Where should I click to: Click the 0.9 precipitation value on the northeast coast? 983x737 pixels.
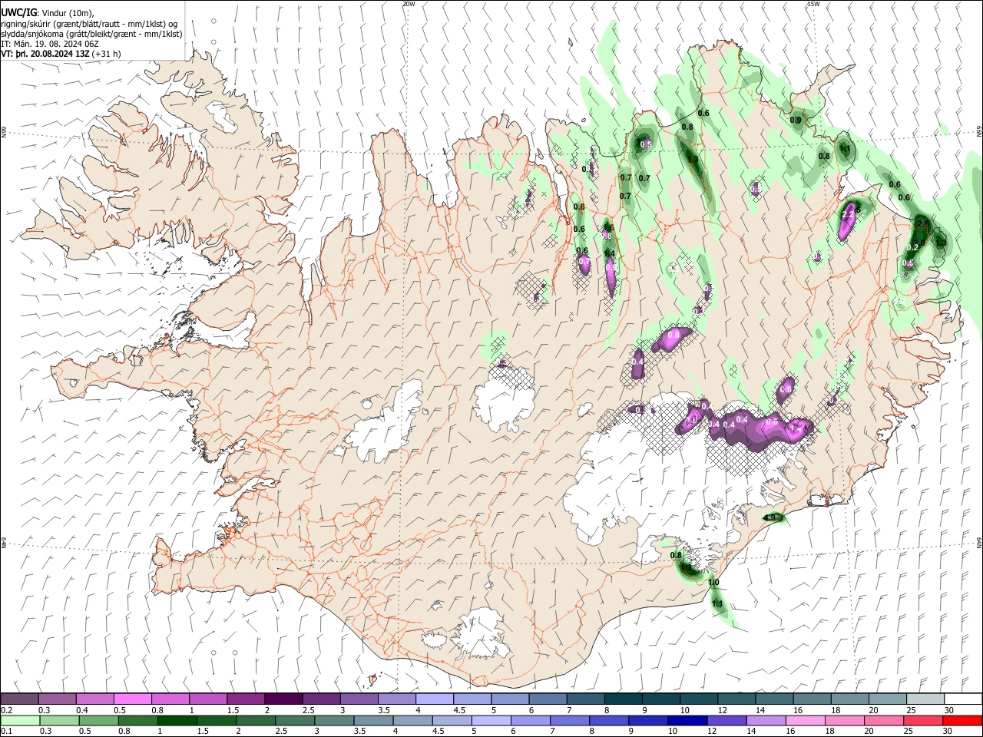796,120
